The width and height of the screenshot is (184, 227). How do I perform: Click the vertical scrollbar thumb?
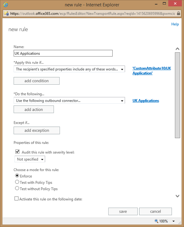pos(178,95)
